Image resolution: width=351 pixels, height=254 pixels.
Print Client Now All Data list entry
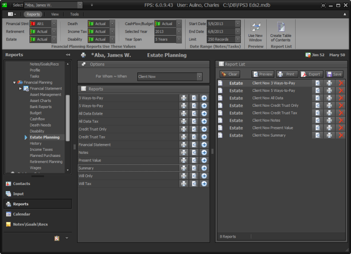point(330,98)
